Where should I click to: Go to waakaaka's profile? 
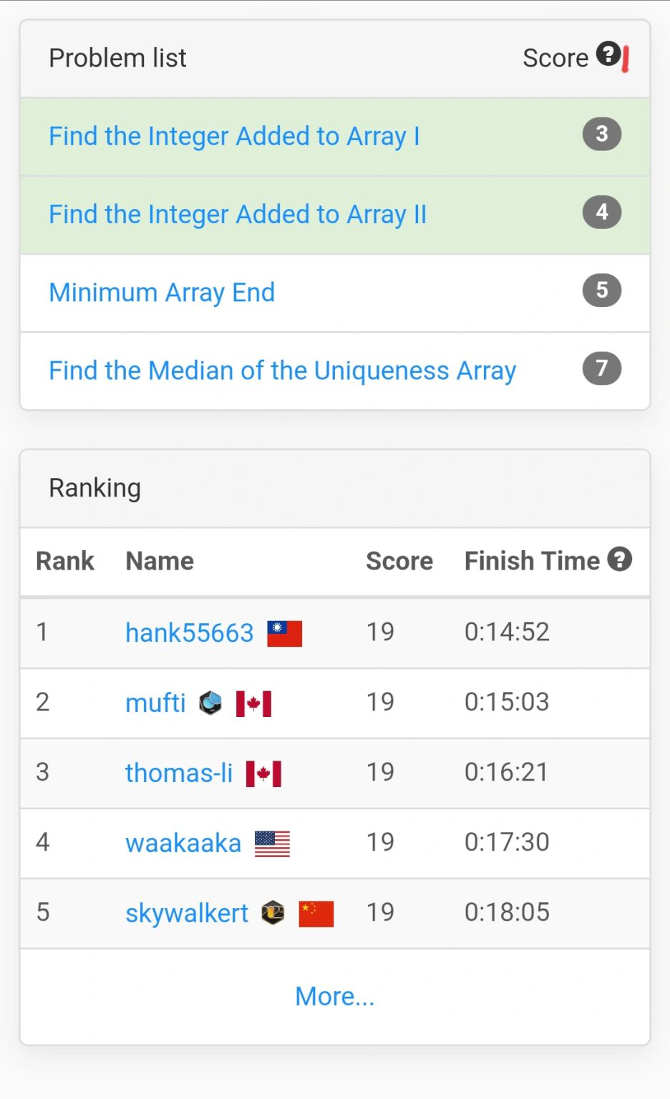tap(183, 843)
